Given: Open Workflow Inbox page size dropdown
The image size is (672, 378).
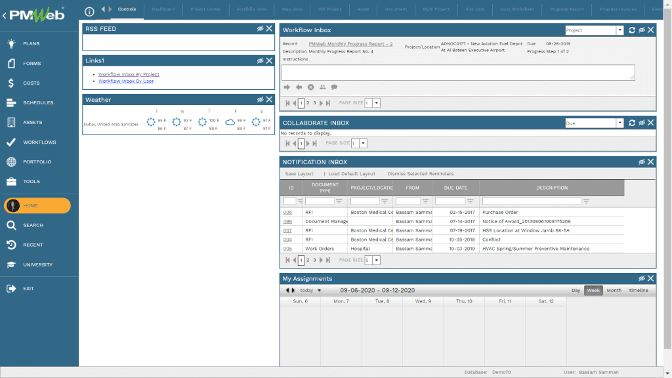Looking at the screenshot, I should click(376, 103).
